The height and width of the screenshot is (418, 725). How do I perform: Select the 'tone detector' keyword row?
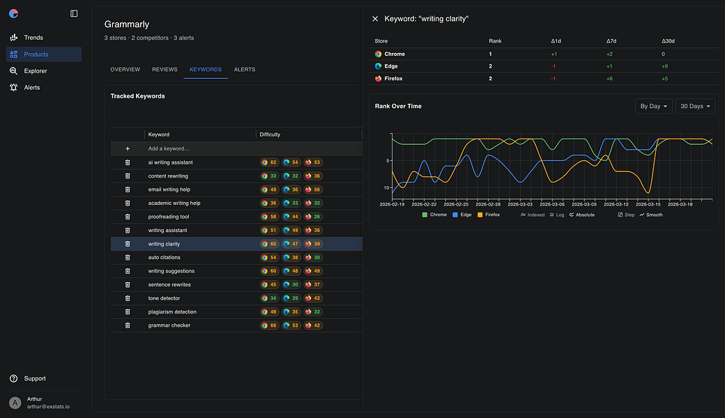236,298
